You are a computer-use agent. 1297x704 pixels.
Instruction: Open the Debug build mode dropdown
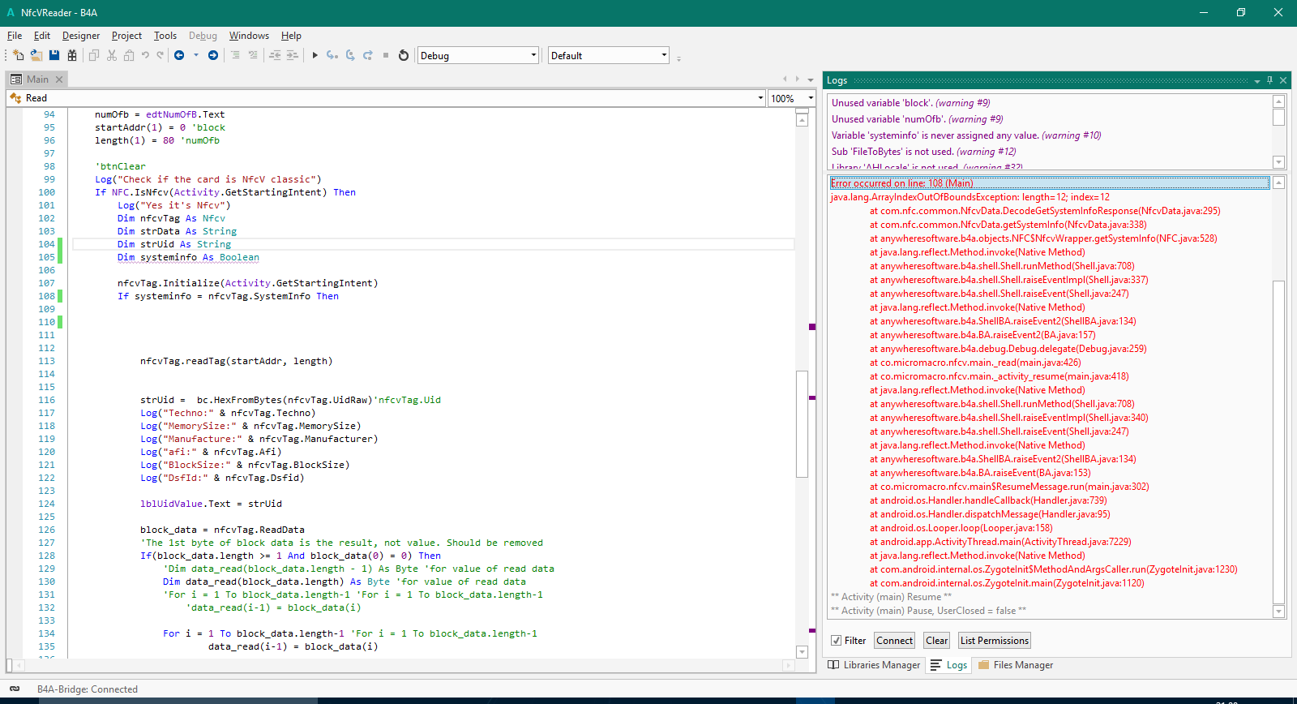(x=533, y=55)
